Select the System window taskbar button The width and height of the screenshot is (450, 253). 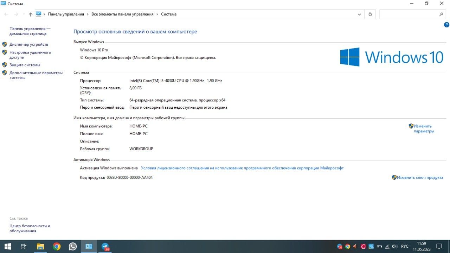89,246
